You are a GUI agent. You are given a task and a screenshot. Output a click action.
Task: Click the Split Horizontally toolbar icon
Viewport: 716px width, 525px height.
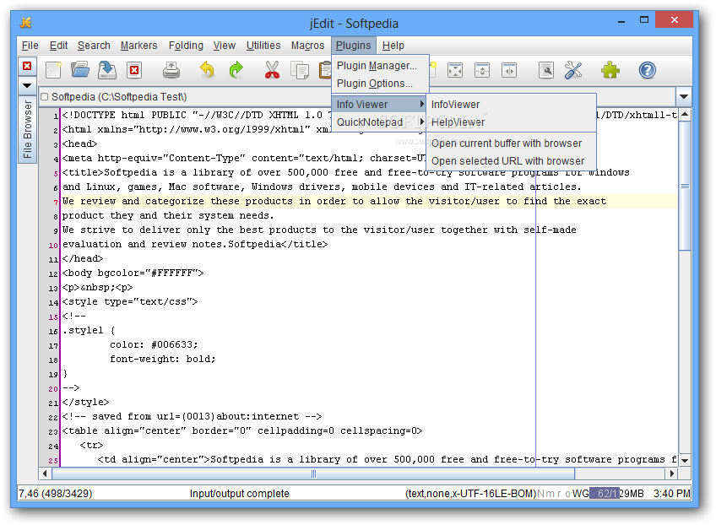coord(482,70)
